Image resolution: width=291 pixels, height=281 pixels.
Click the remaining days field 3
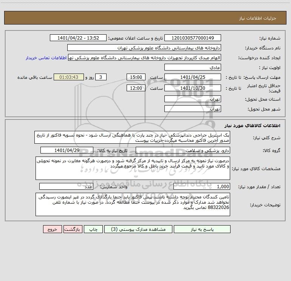[101, 77]
